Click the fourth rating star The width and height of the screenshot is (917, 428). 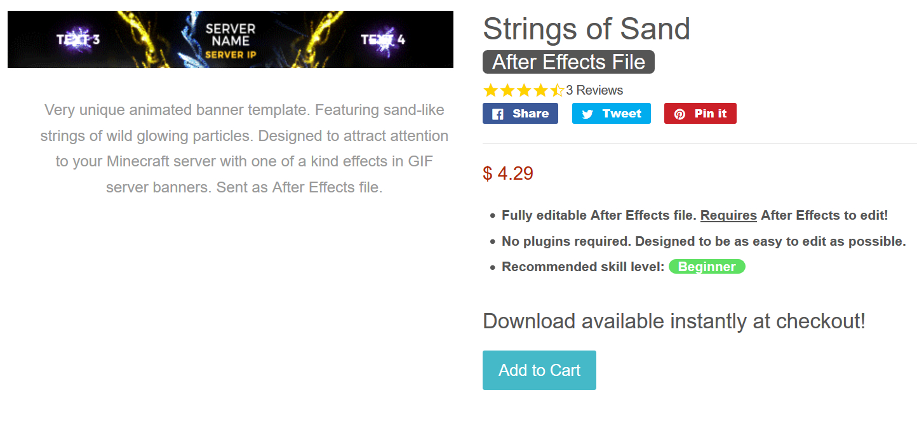(x=540, y=90)
